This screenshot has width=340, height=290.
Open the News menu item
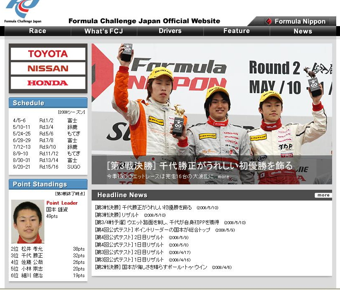click(303, 31)
